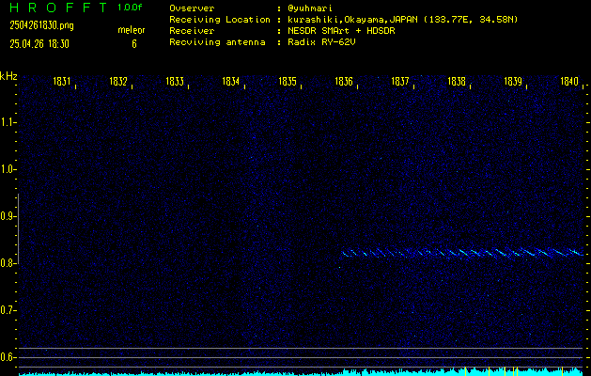Screen dimensions: 591x376
Task: Click the HROFFT title text
Action: 58,8
